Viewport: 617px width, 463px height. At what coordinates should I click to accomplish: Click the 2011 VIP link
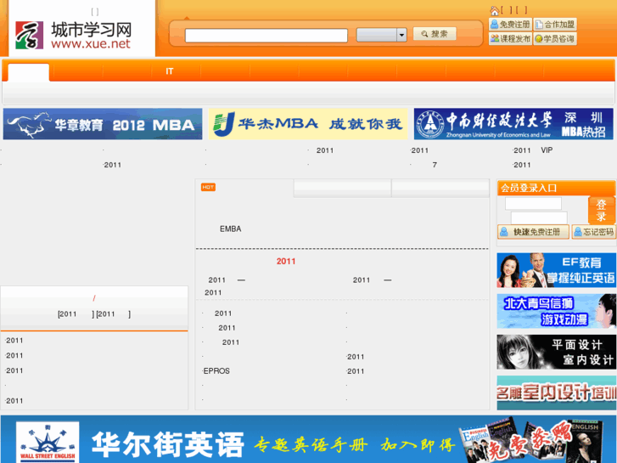pos(533,150)
